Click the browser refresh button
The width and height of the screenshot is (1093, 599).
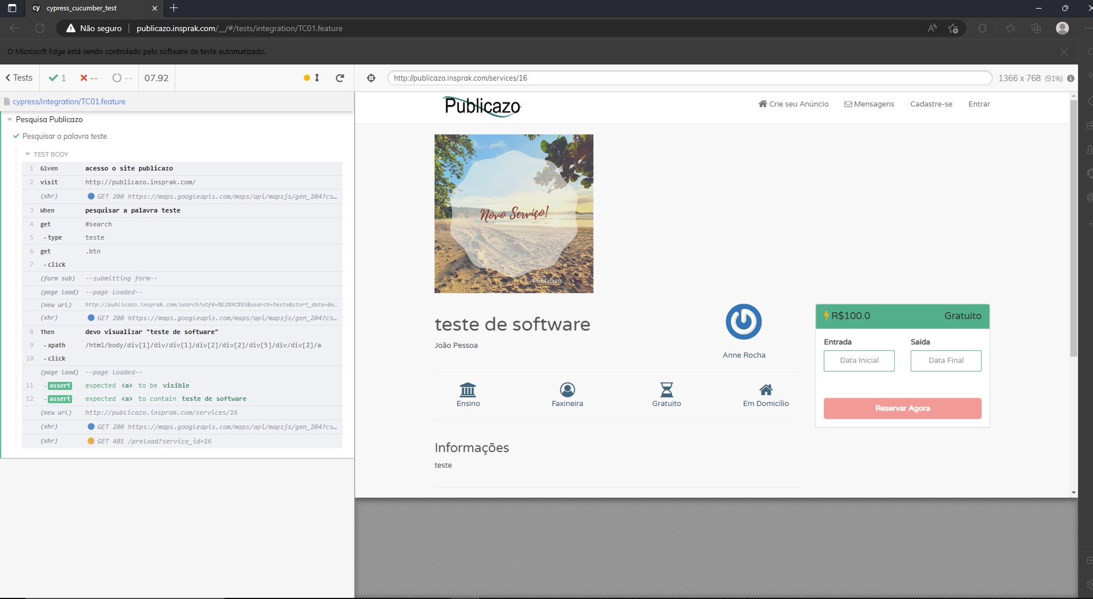(40, 28)
